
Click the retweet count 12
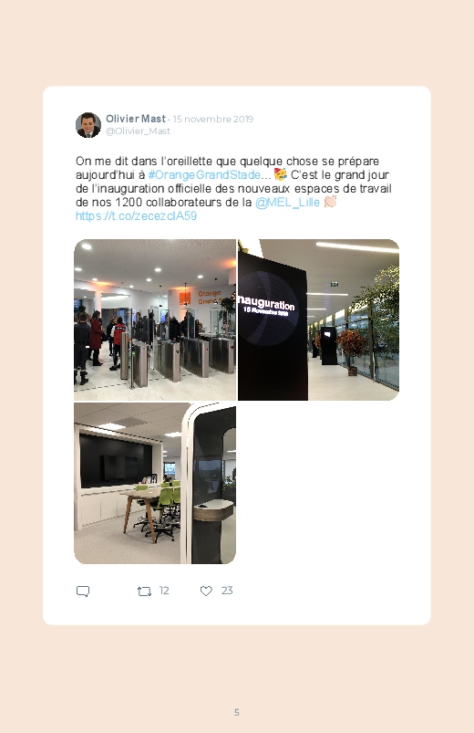click(164, 591)
